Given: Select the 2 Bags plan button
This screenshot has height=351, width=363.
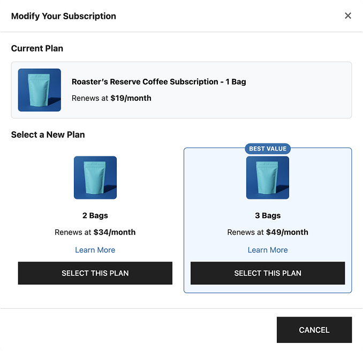Looking at the screenshot, I should tap(95, 273).
